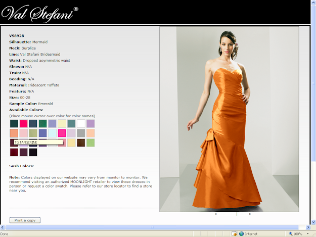Pick the sage olive green swatch

(33, 133)
